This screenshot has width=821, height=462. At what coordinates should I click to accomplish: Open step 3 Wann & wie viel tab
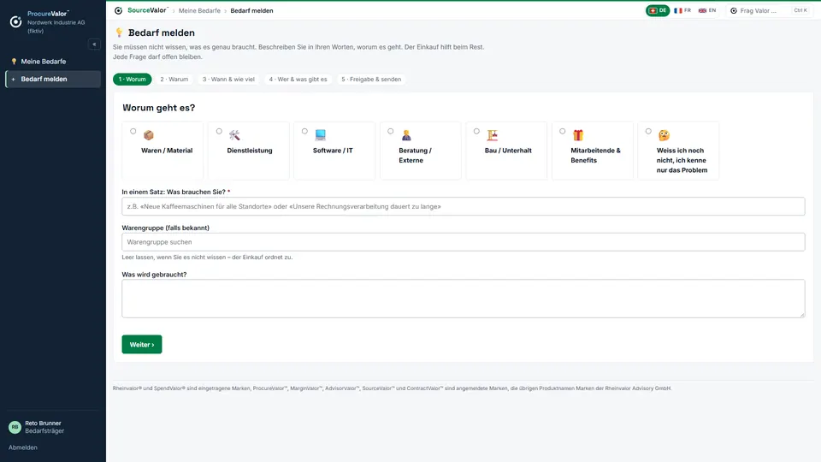tap(228, 79)
